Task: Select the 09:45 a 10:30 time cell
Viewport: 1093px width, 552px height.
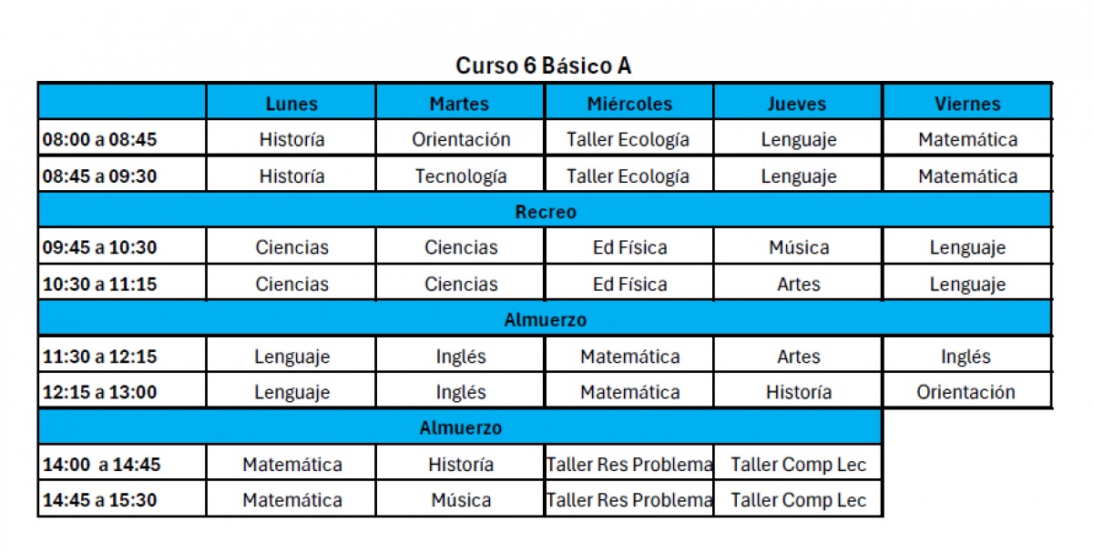Action: coord(122,247)
